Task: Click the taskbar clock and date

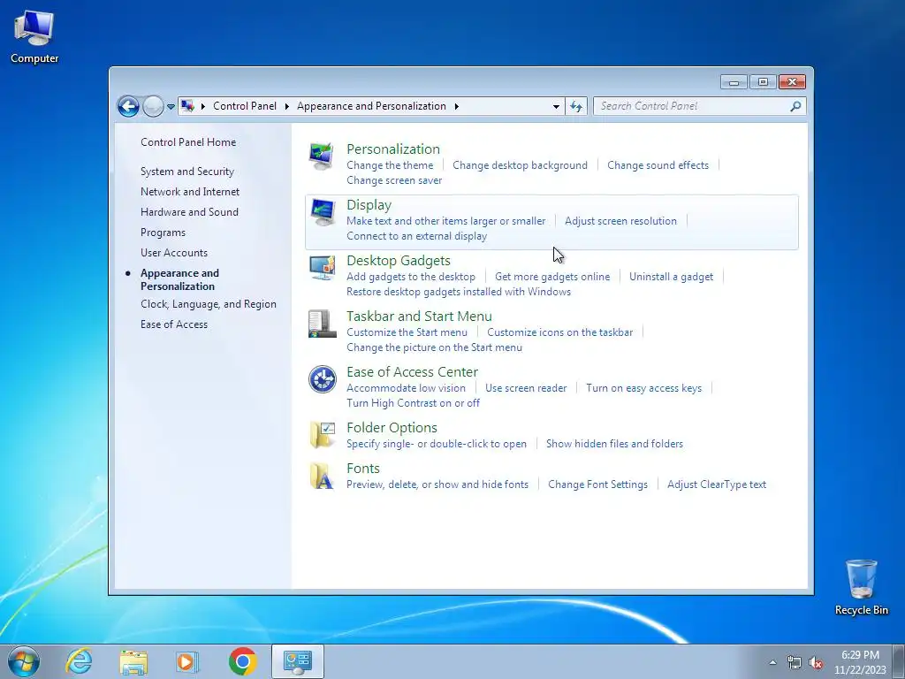Action: click(860, 661)
